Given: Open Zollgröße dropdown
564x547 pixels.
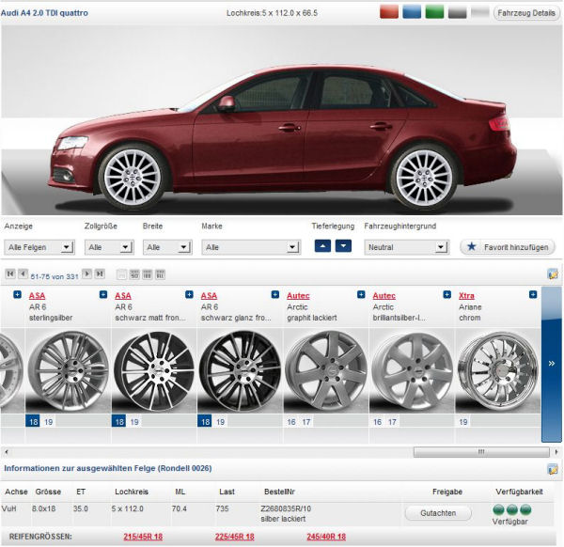Looking at the screenshot, I should (109, 247).
